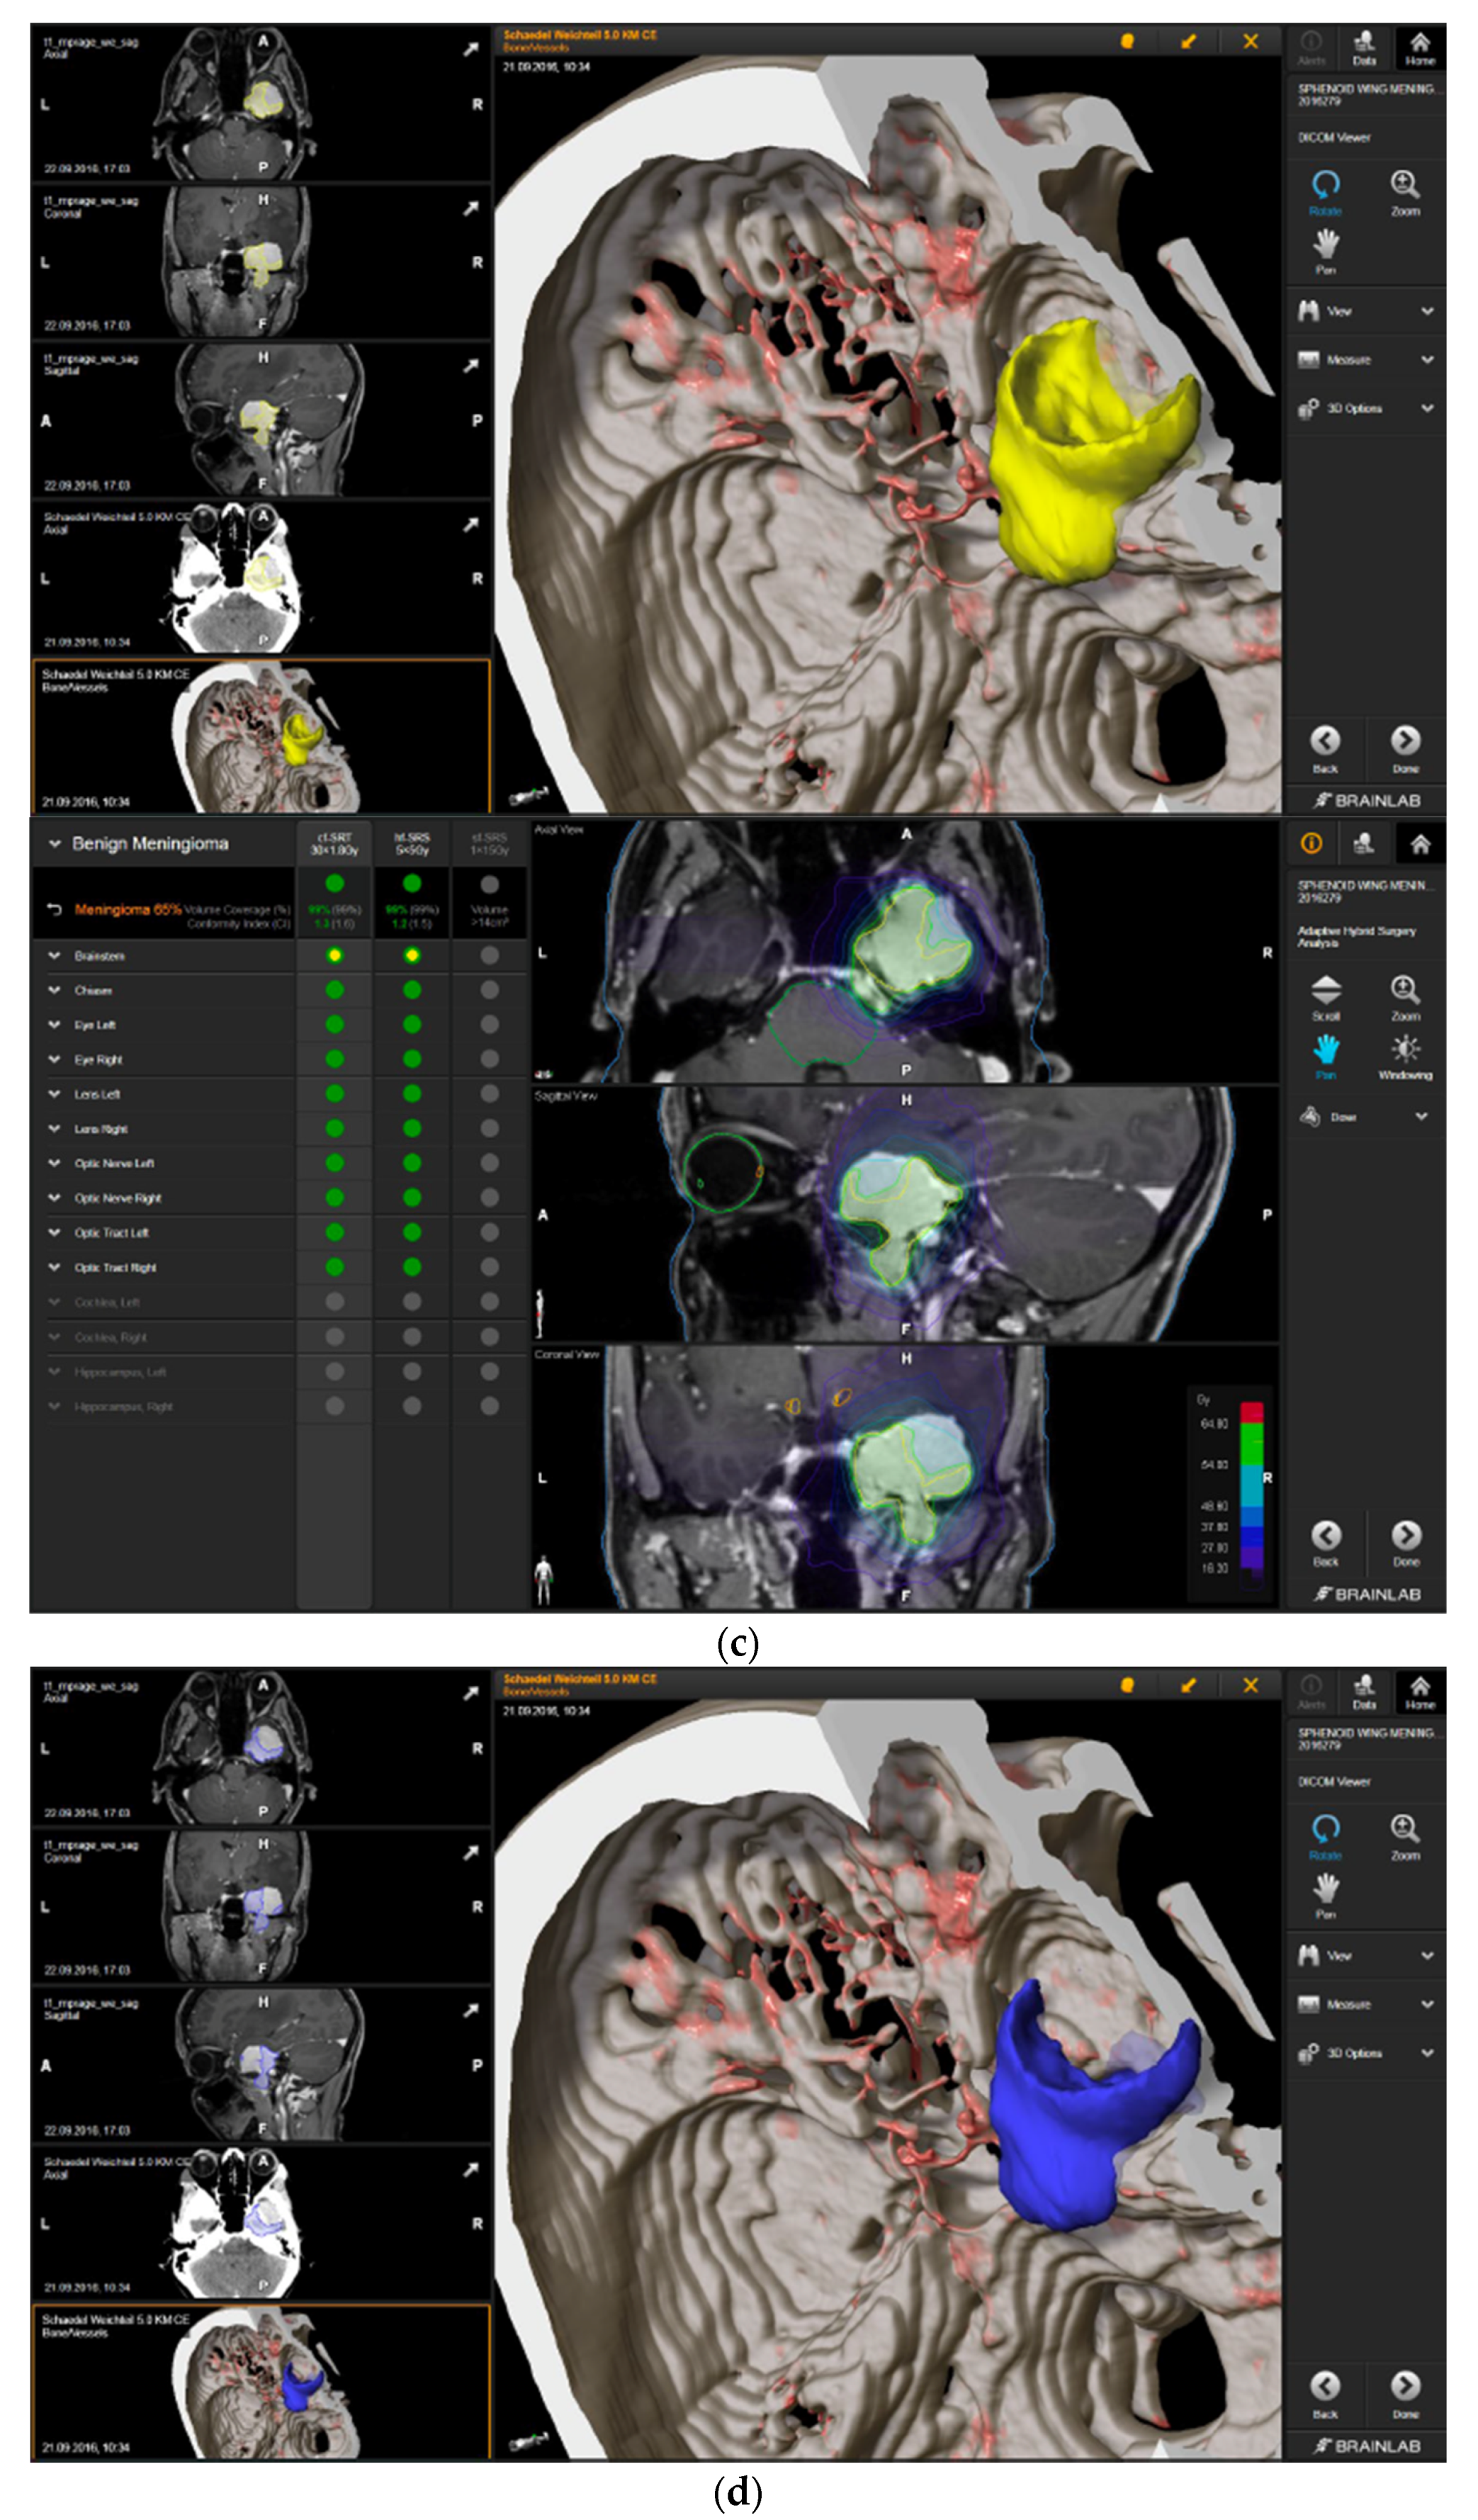Image resolution: width=1478 pixels, height=2520 pixels.
Task: Select the hf.SRS 5x5Gy column tab
Action: coord(411,843)
